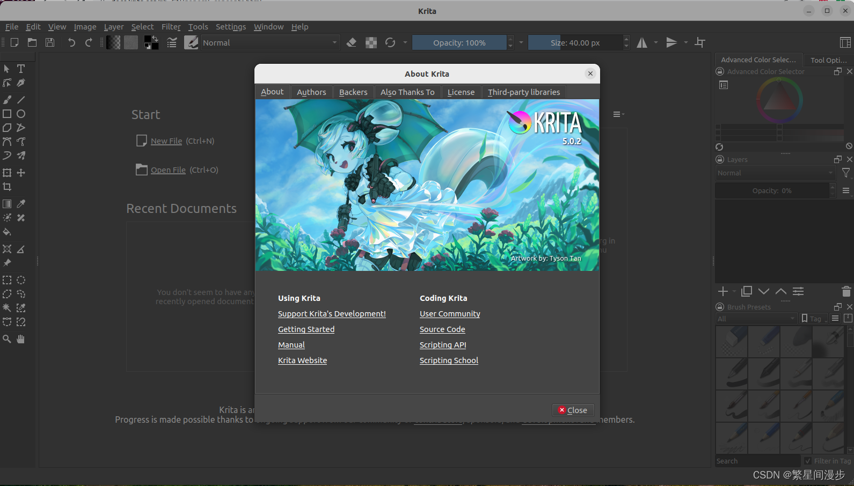854x486 pixels.
Task: Click the brush presets Search field
Action: tap(757, 461)
